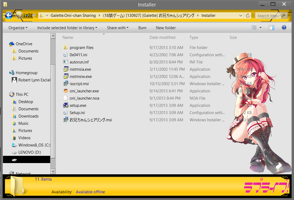The image size is (294, 200).
Task: Open OneDrive in the navigation pane
Action: [21, 44]
